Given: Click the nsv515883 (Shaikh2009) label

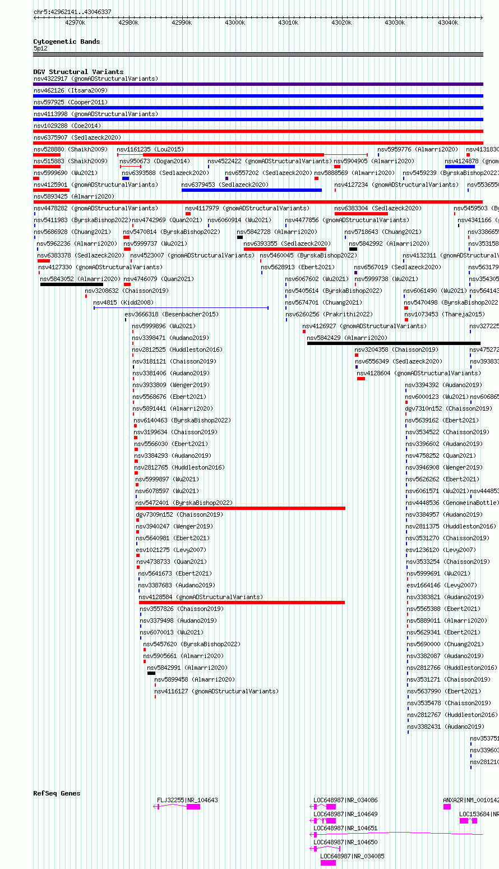Looking at the screenshot, I should pyautogui.click(x=71, y=161).
